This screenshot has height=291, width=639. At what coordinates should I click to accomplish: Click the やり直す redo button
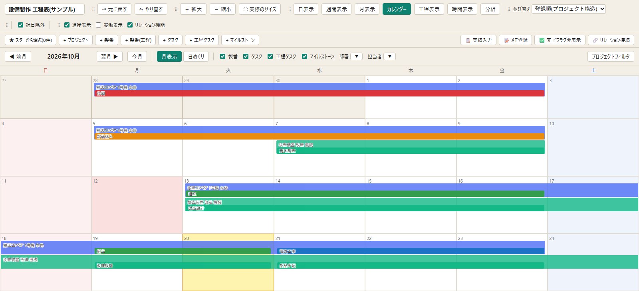(x=151, y=9)
